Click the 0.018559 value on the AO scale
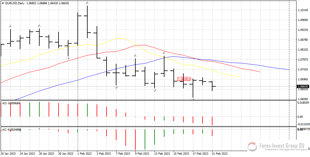This screenshot has height=157, width=310. [303, 102]
